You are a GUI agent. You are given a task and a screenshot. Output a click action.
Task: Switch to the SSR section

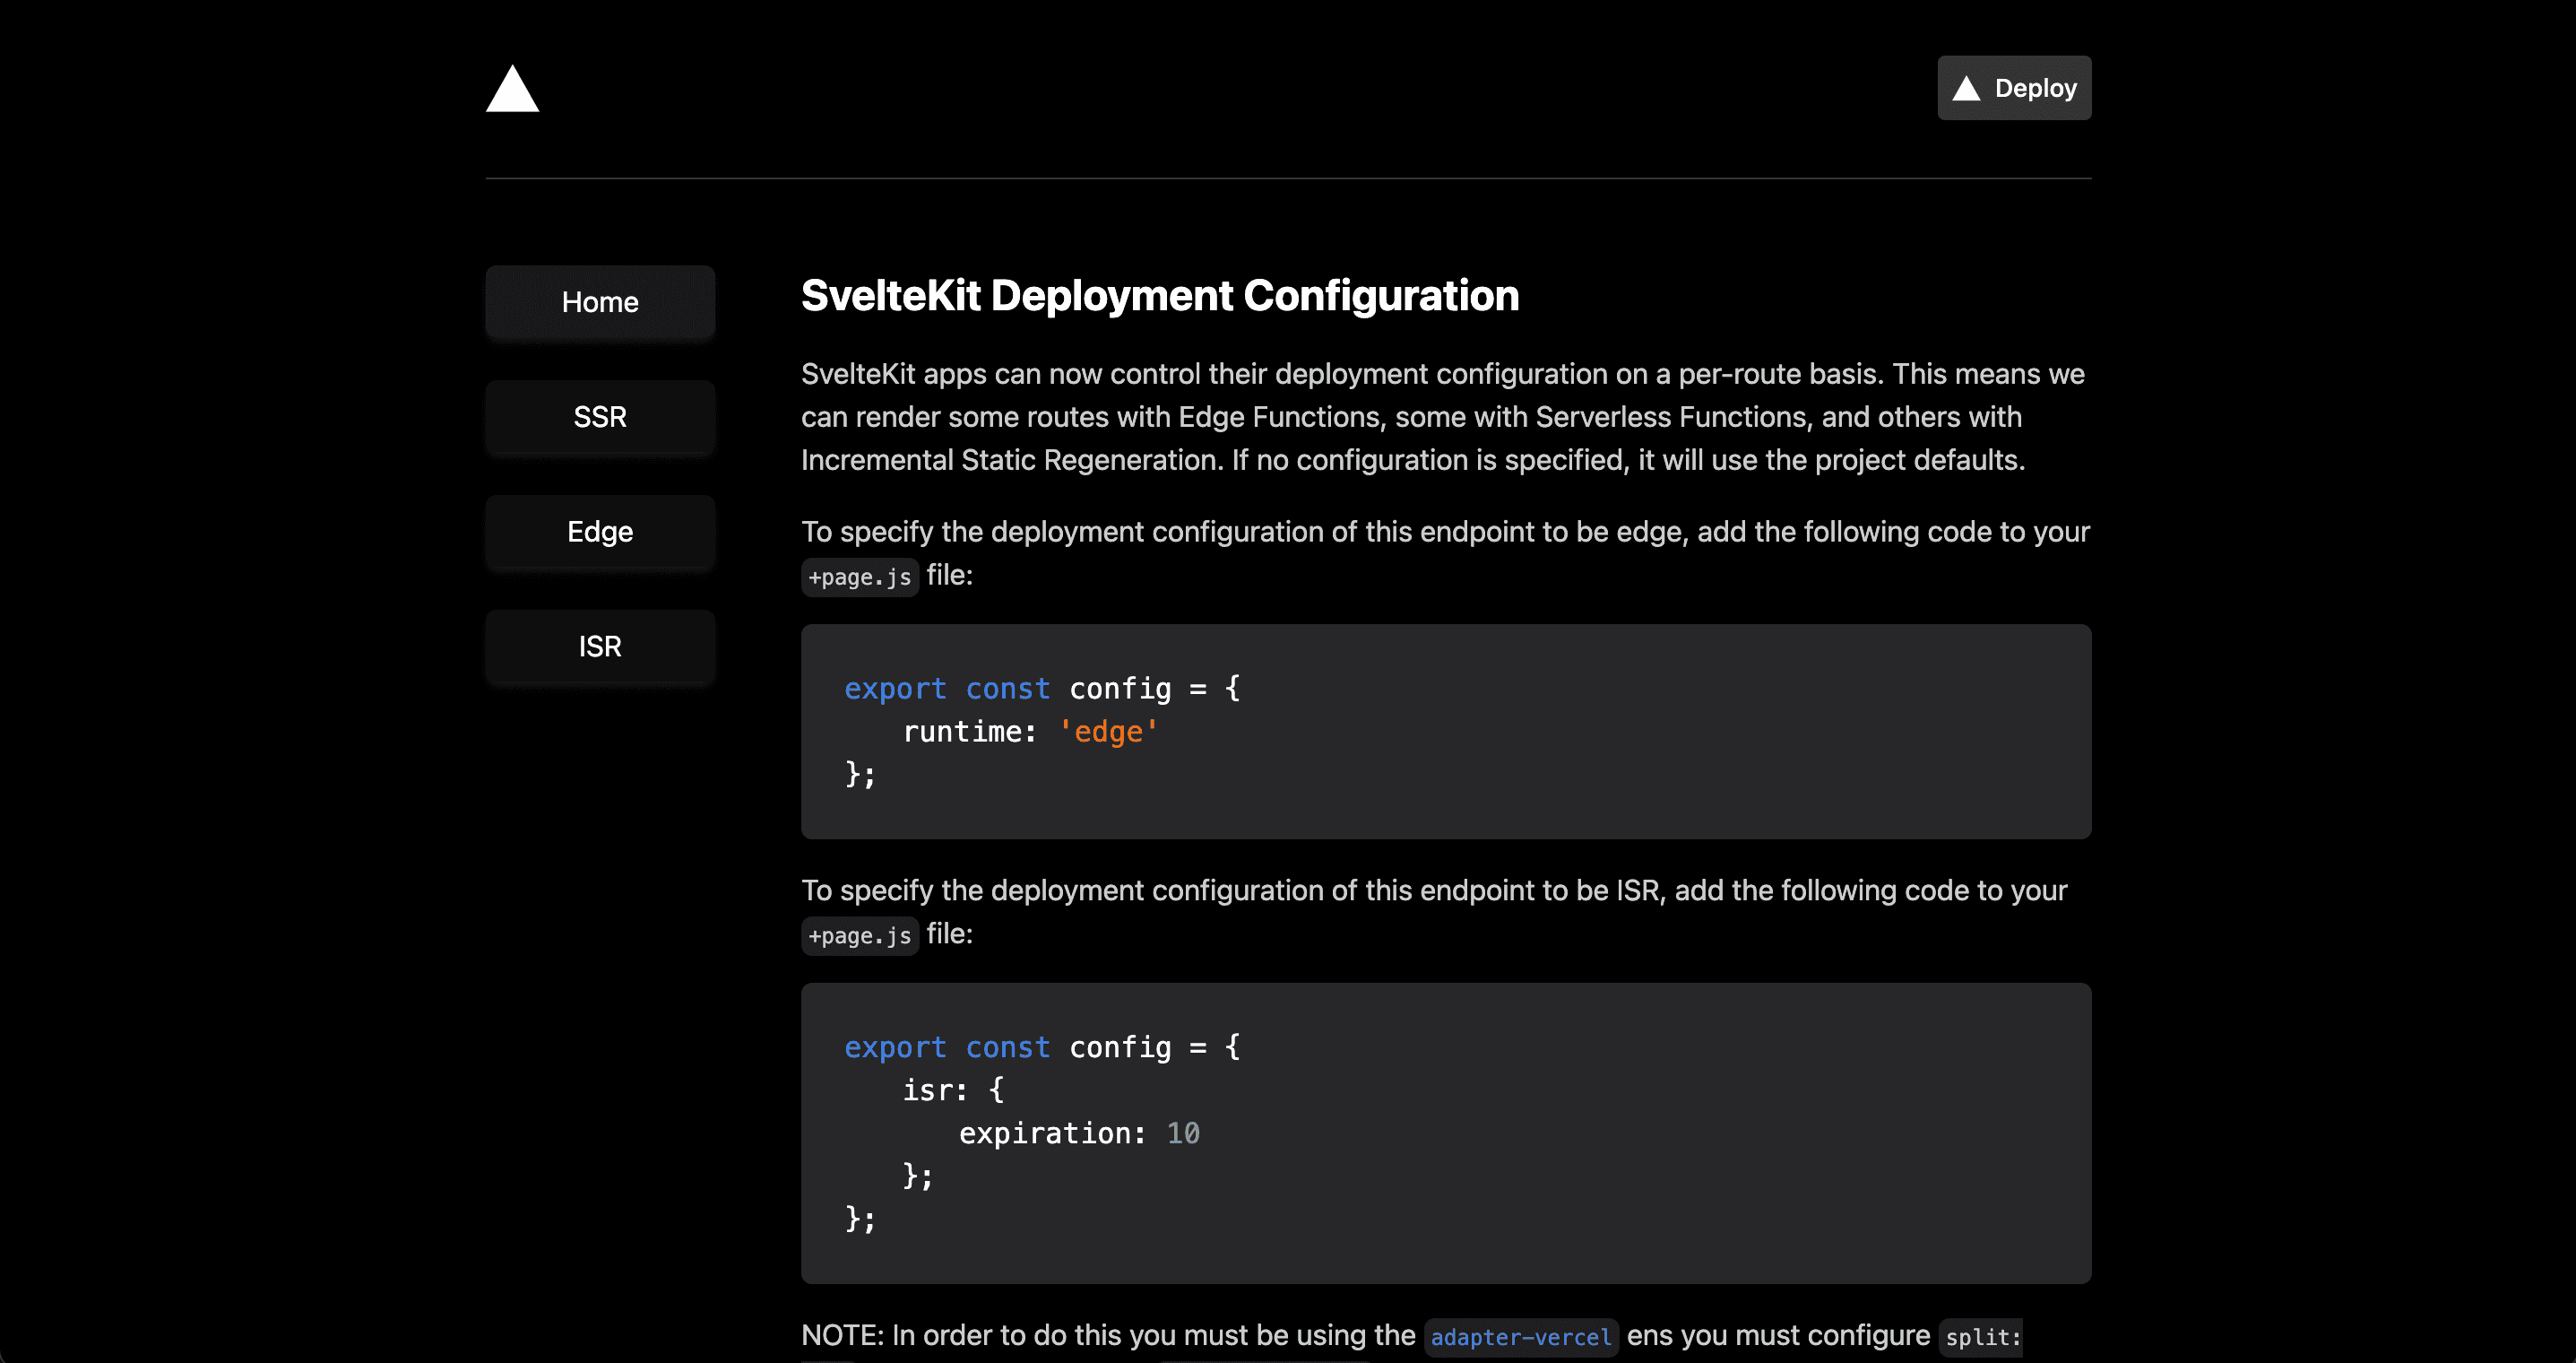click(599, 417)
